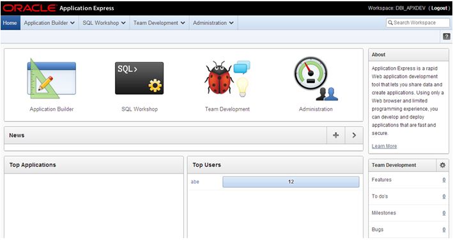Go to the Home tab

[10, 23]
